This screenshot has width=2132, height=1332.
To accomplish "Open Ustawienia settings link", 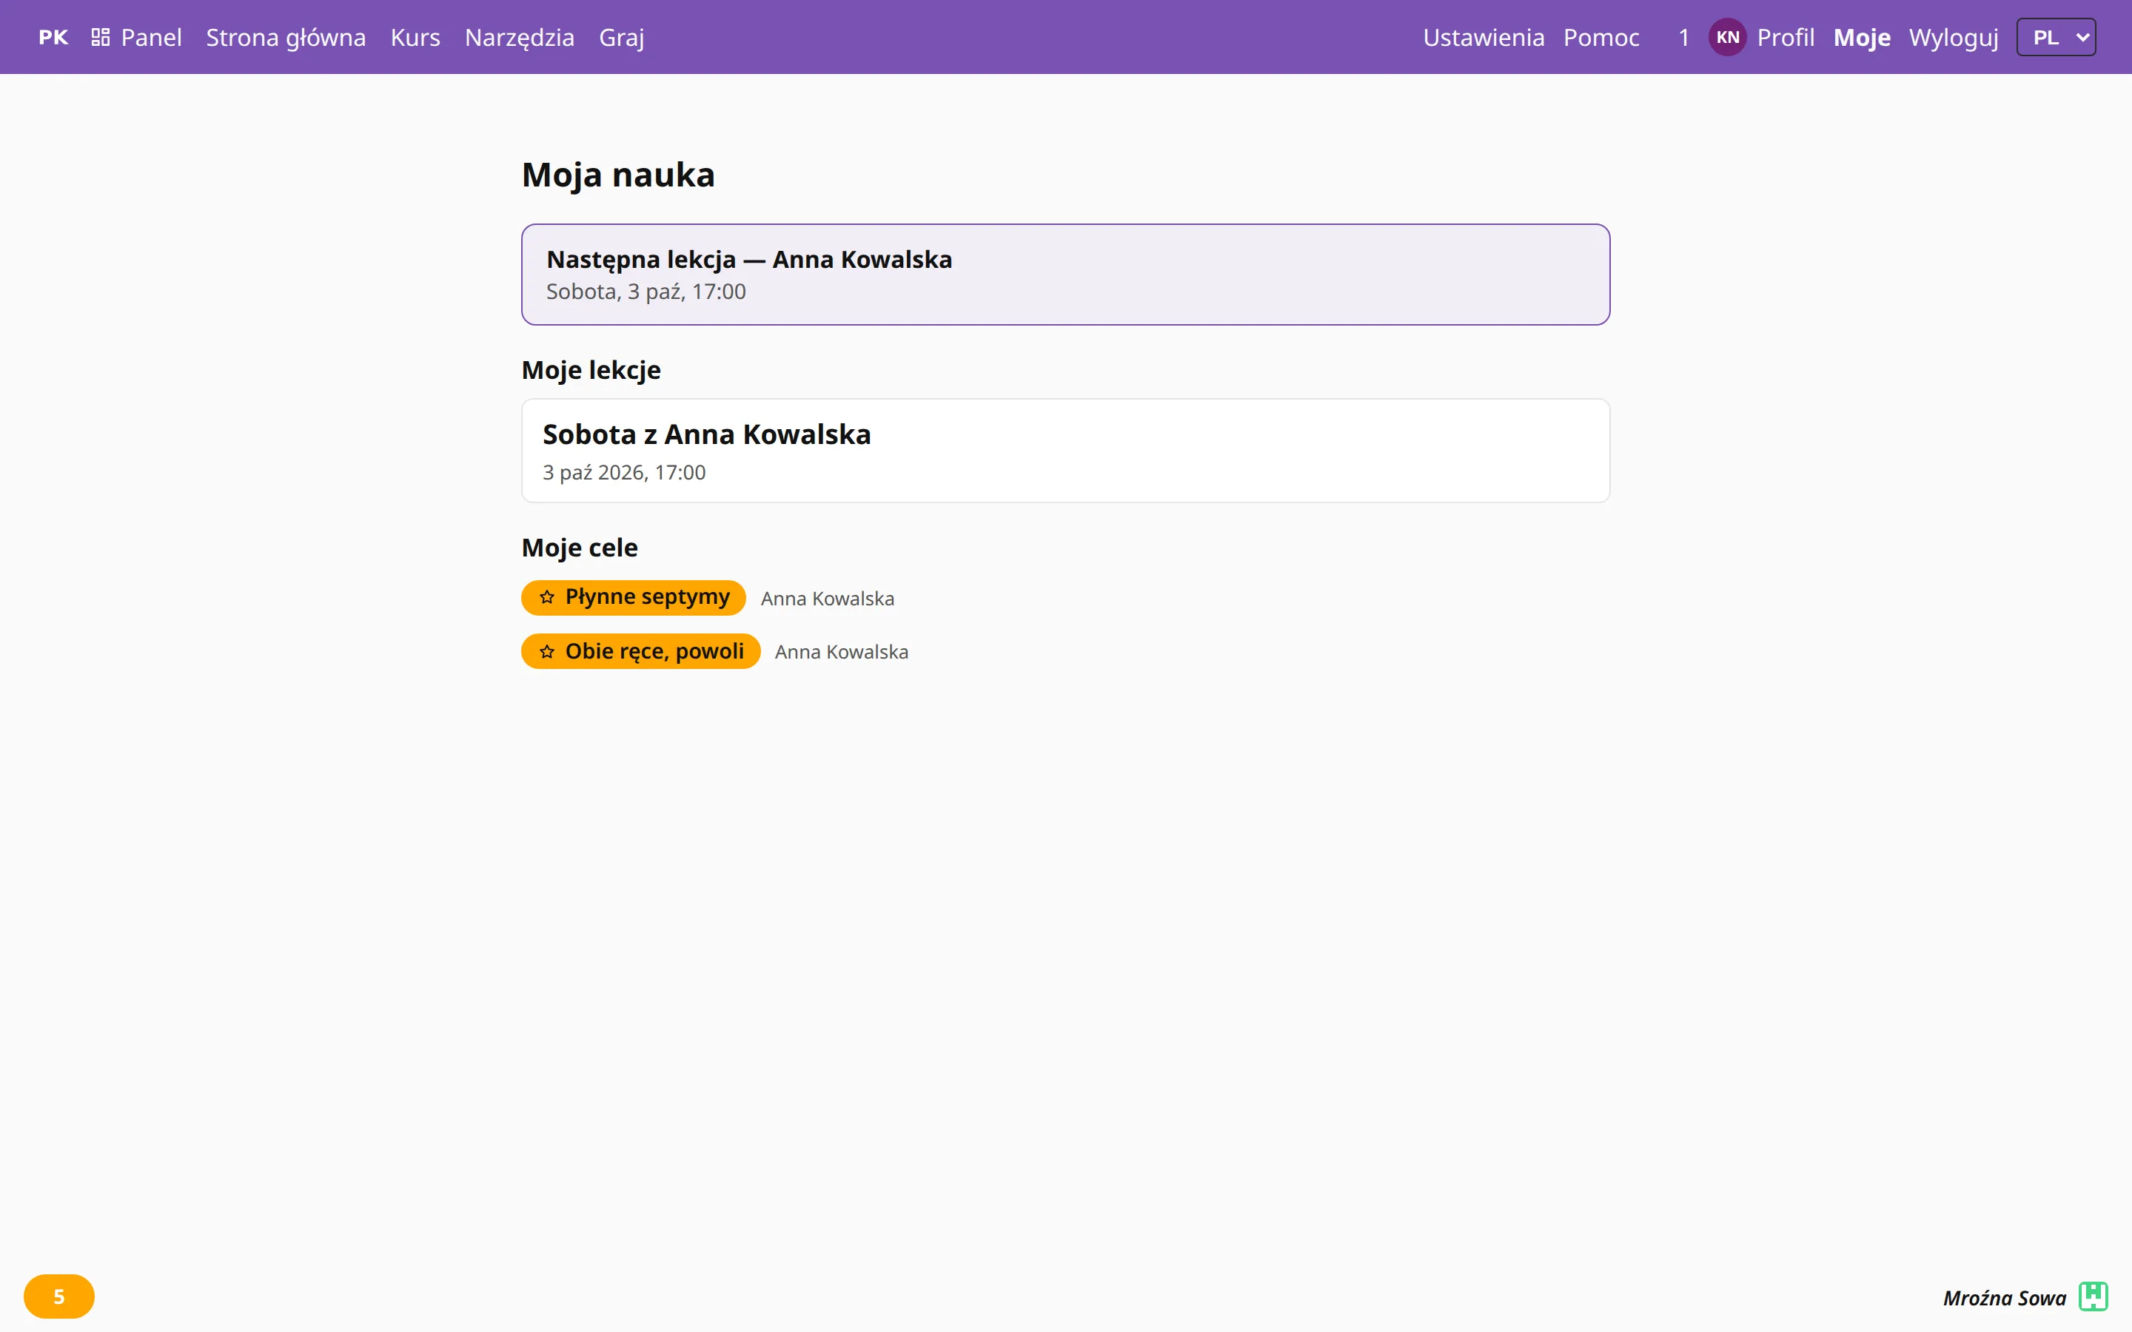I will click(1483, 37).
